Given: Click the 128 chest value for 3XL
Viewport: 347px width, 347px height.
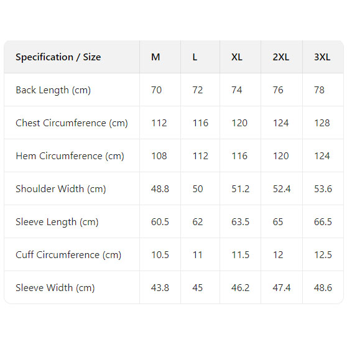Looking at the screenshot, I should [322, 123].
